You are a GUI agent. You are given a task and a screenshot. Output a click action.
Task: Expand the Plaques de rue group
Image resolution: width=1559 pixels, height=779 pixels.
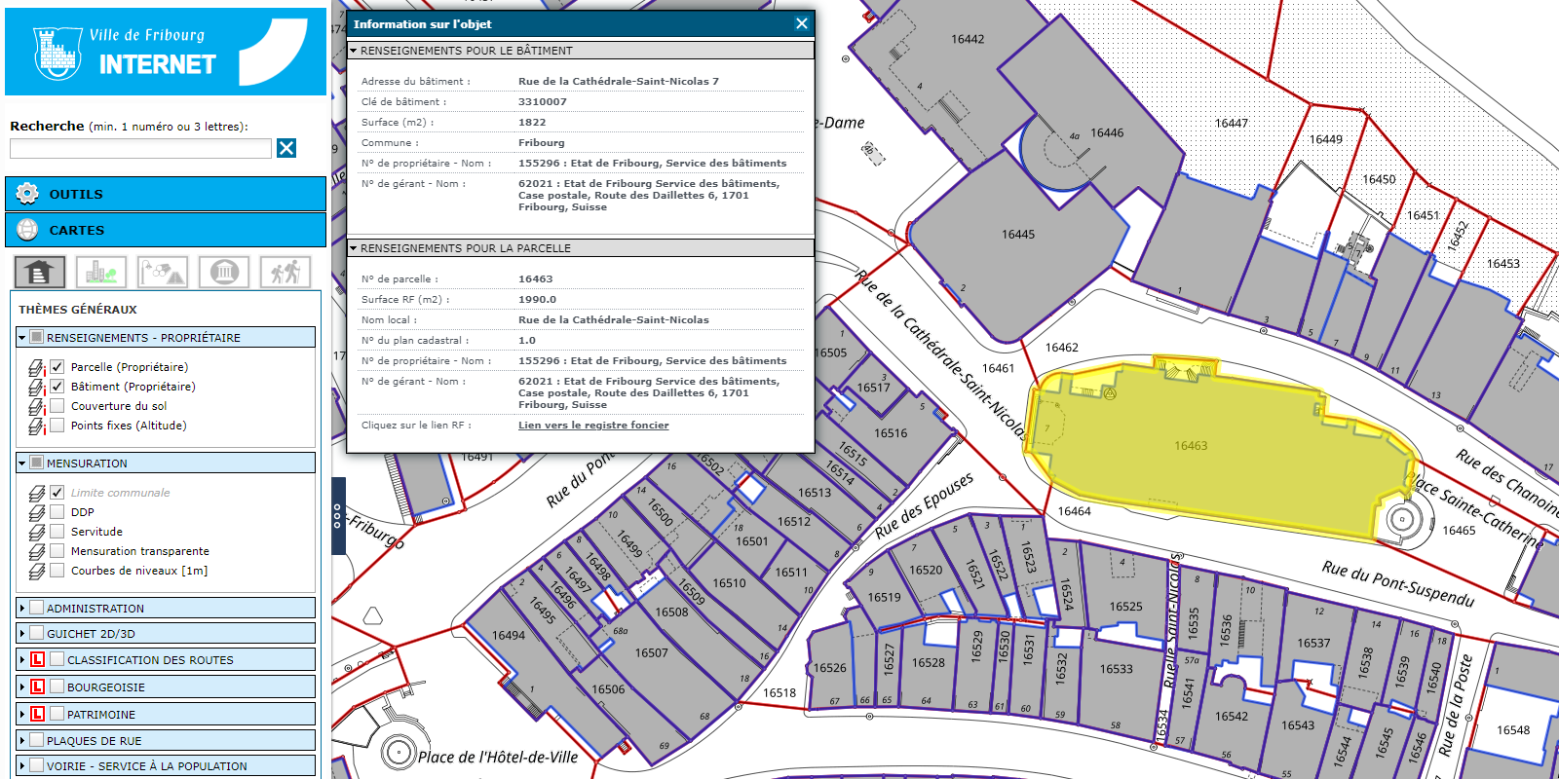click(22, 741)
